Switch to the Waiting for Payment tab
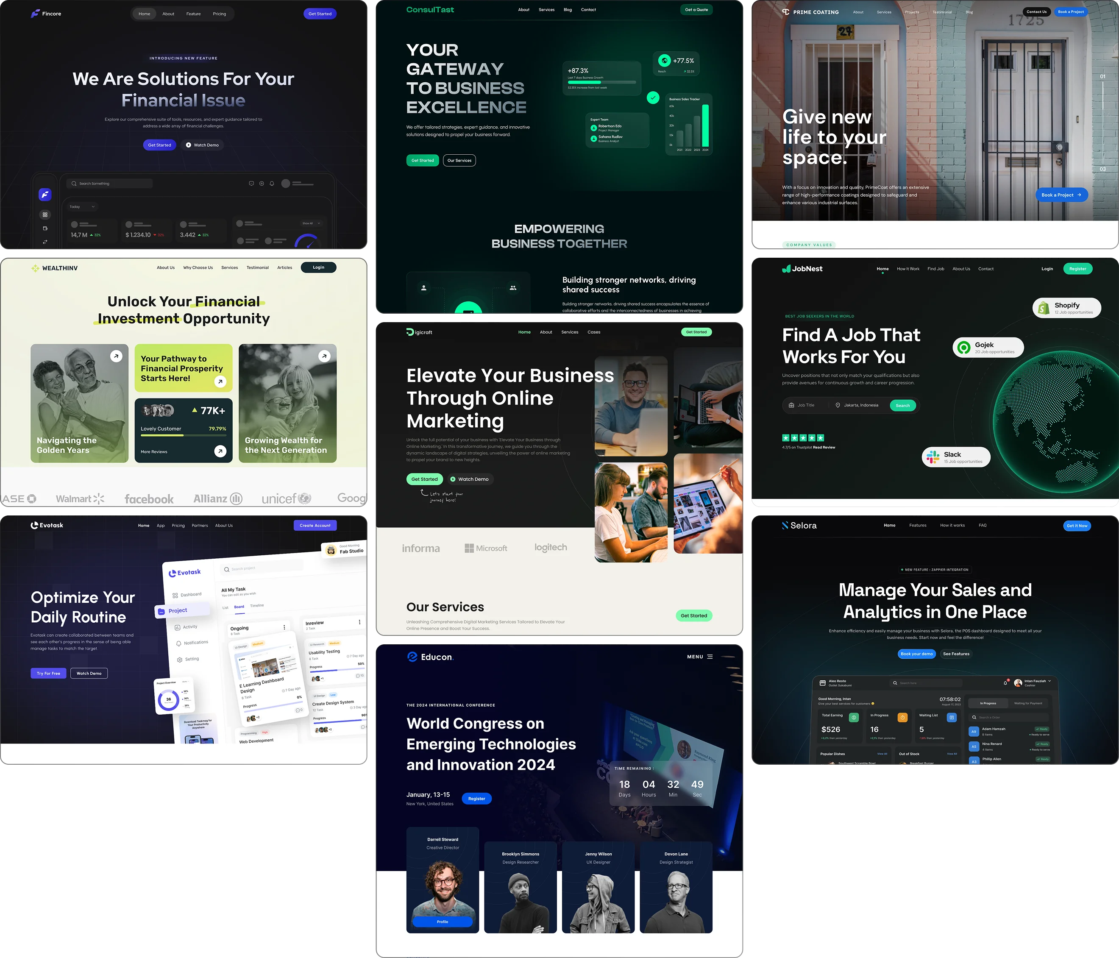This screenshot has height=958, width=1119. (1028, 704)
